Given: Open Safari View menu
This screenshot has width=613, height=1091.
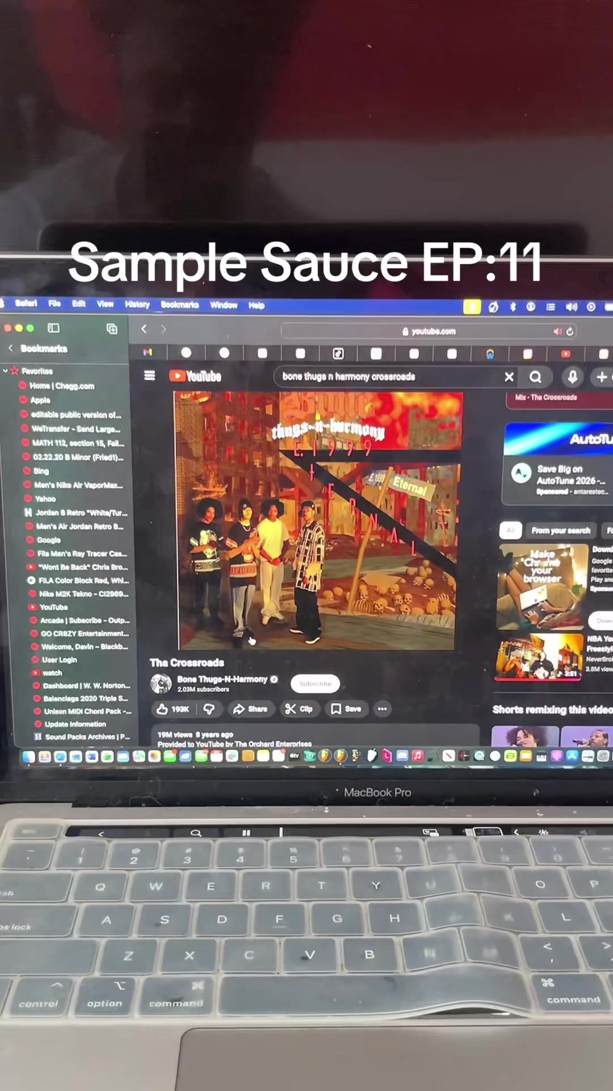Looking at the screenshot, I should (105, 305).
